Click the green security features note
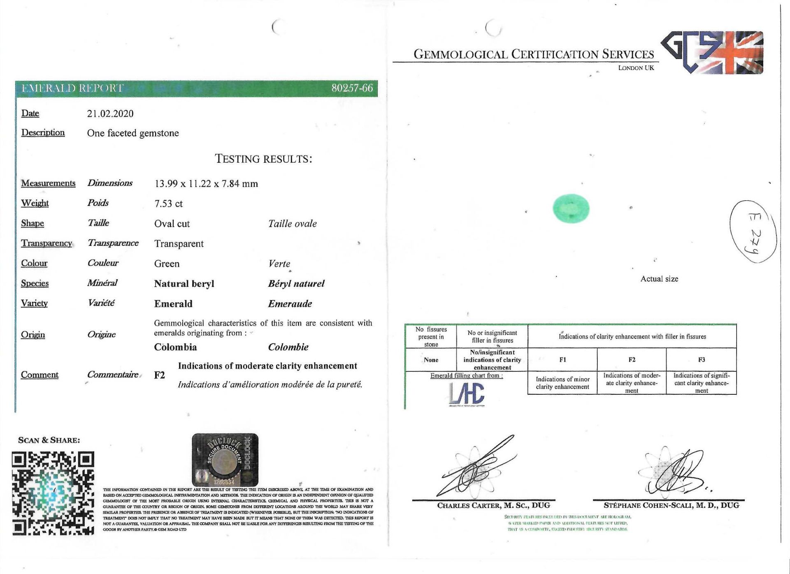 point(568,523)
